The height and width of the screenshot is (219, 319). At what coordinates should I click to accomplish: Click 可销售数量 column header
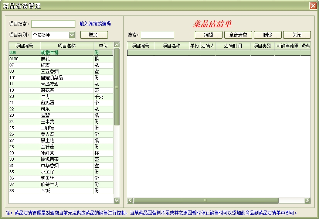(287, 46)
